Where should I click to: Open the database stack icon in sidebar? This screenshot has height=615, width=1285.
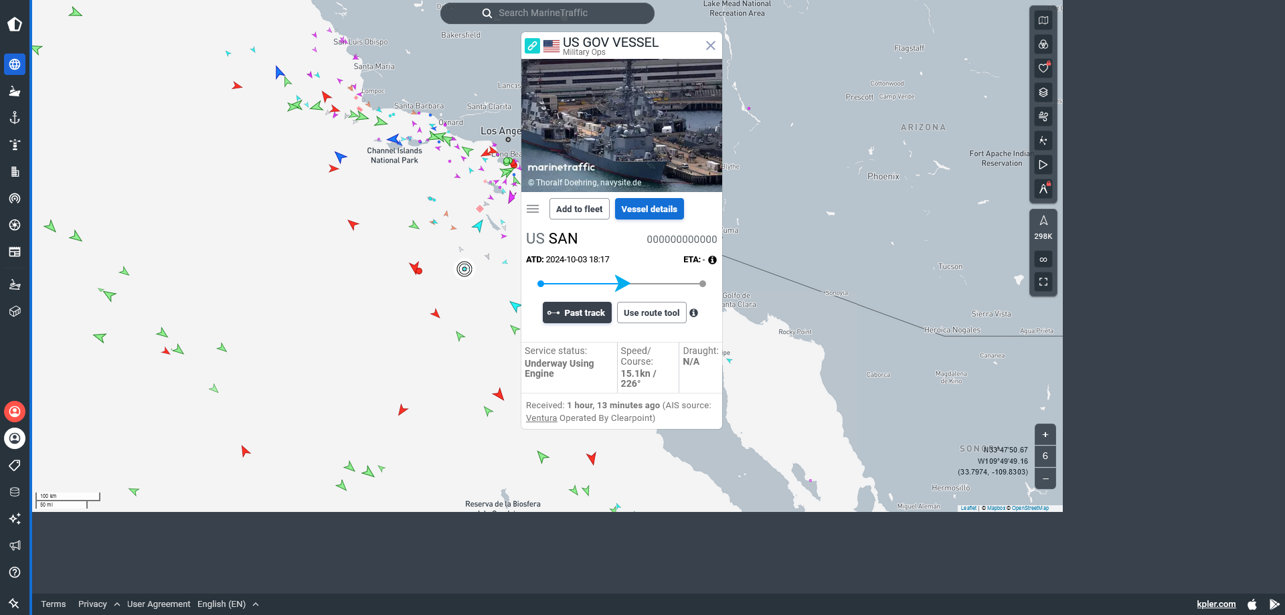pos(15,492)
